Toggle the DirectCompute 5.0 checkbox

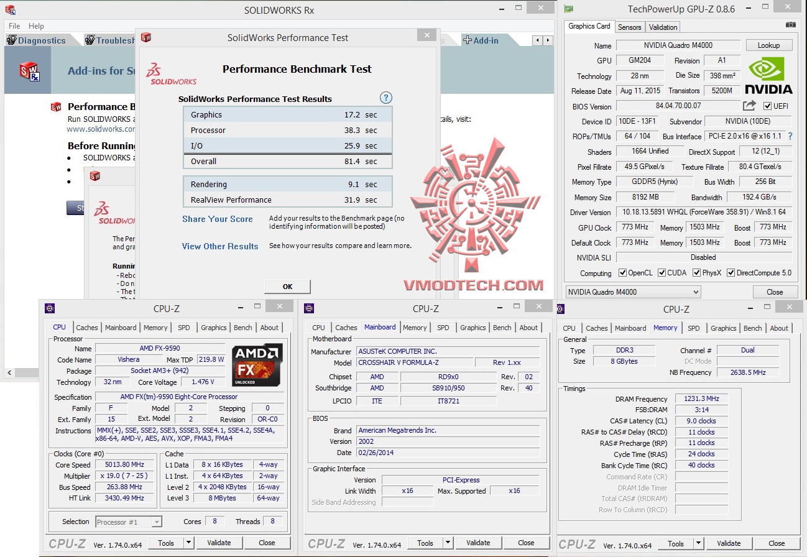pos(731,273)
